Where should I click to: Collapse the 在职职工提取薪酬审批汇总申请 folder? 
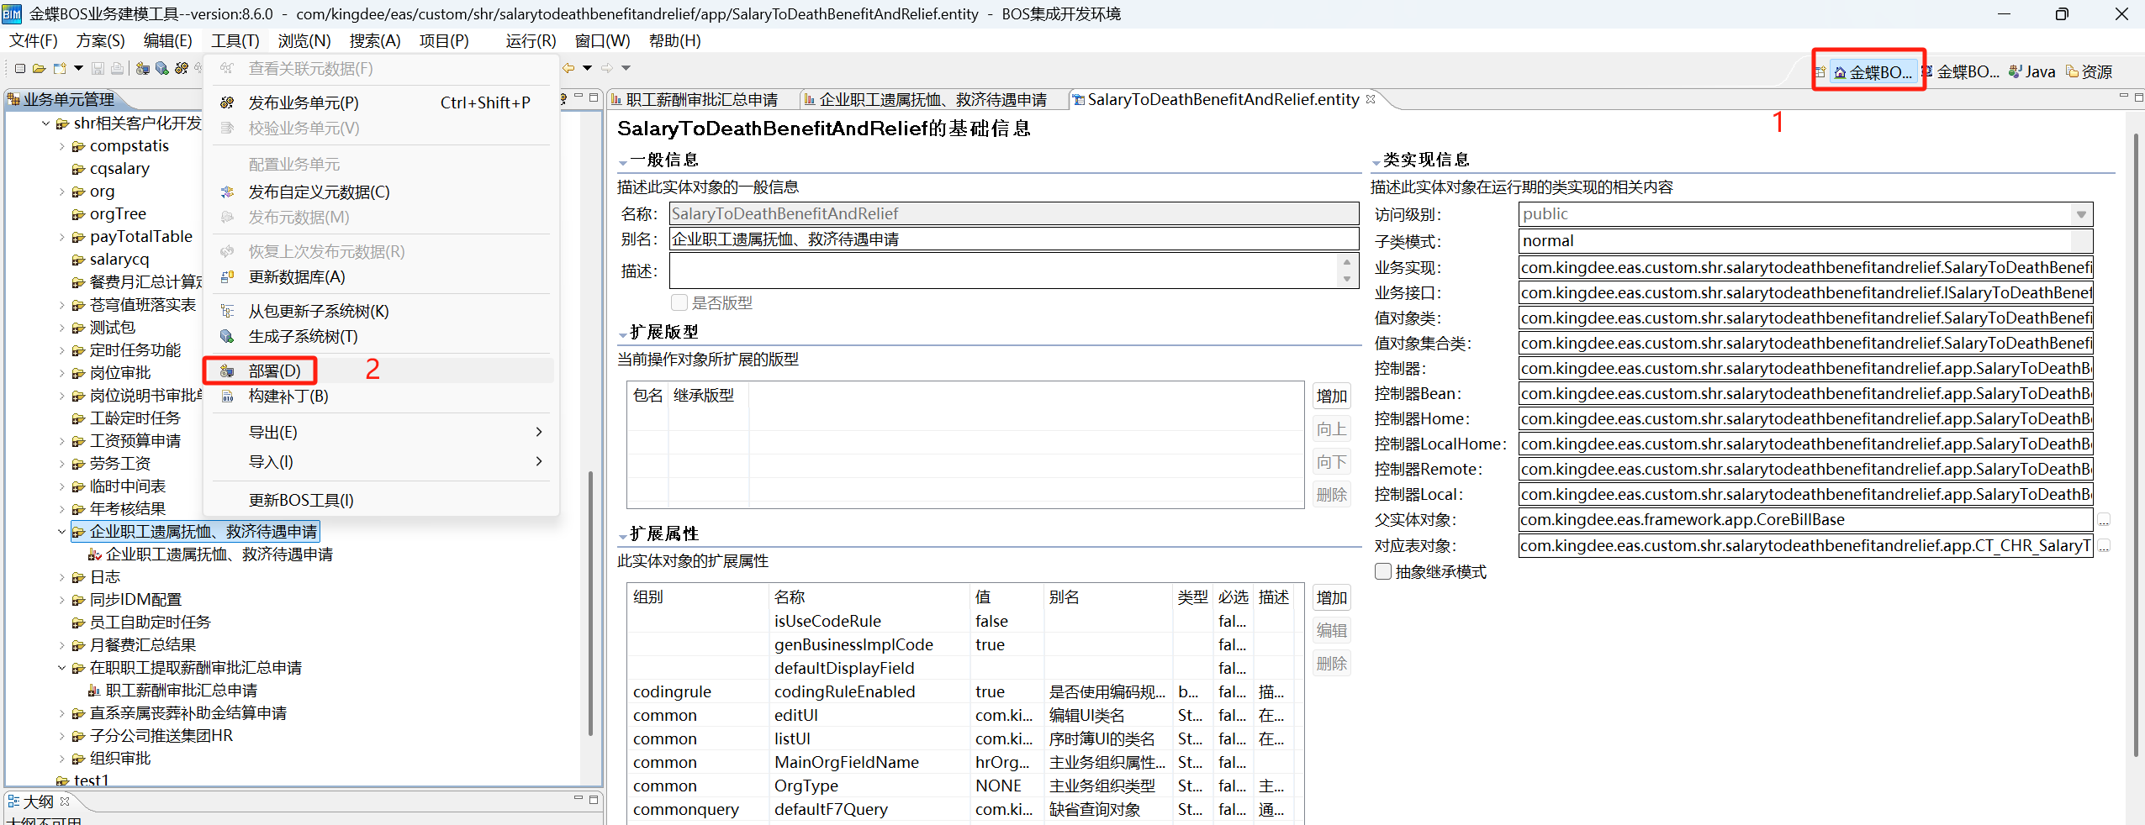click(61, 668)
